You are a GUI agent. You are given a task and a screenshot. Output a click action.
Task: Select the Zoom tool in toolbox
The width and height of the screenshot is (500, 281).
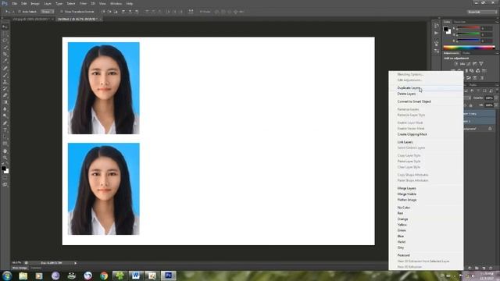(x=5, y=158)
